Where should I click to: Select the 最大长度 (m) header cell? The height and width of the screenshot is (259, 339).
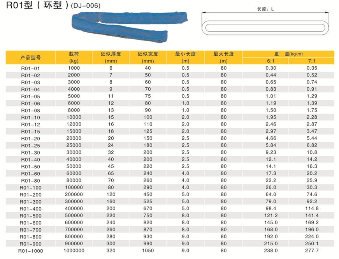(x=223, y=57)
